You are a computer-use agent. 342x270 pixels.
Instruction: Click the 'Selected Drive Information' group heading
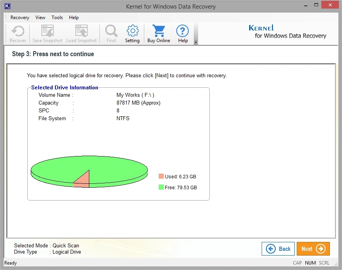pos(65,87)
